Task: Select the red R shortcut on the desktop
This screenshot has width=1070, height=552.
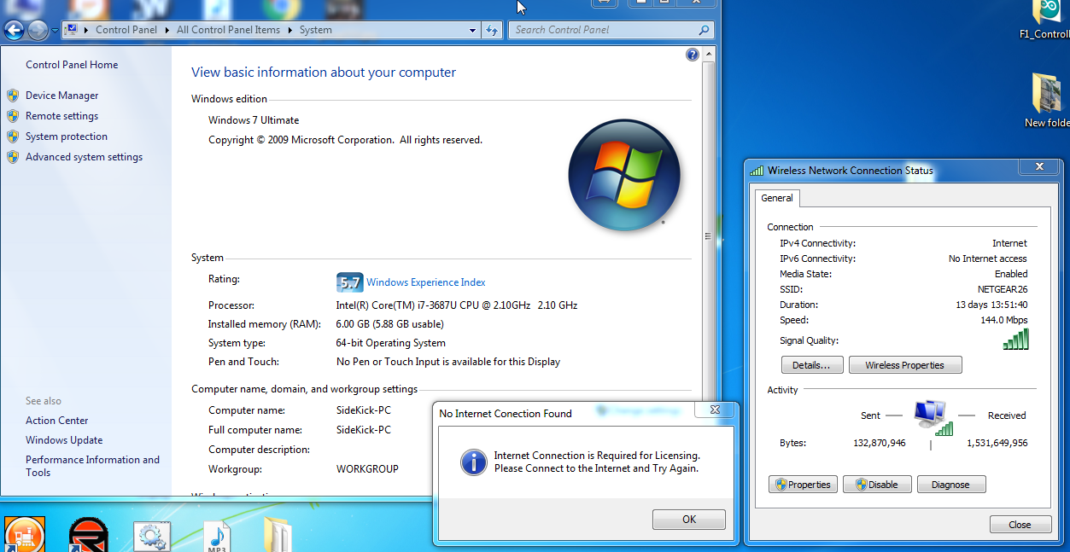Action: click(x=89, y=535)
